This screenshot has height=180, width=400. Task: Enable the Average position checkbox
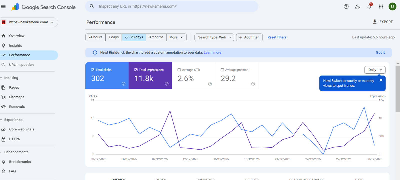(222, 70)
